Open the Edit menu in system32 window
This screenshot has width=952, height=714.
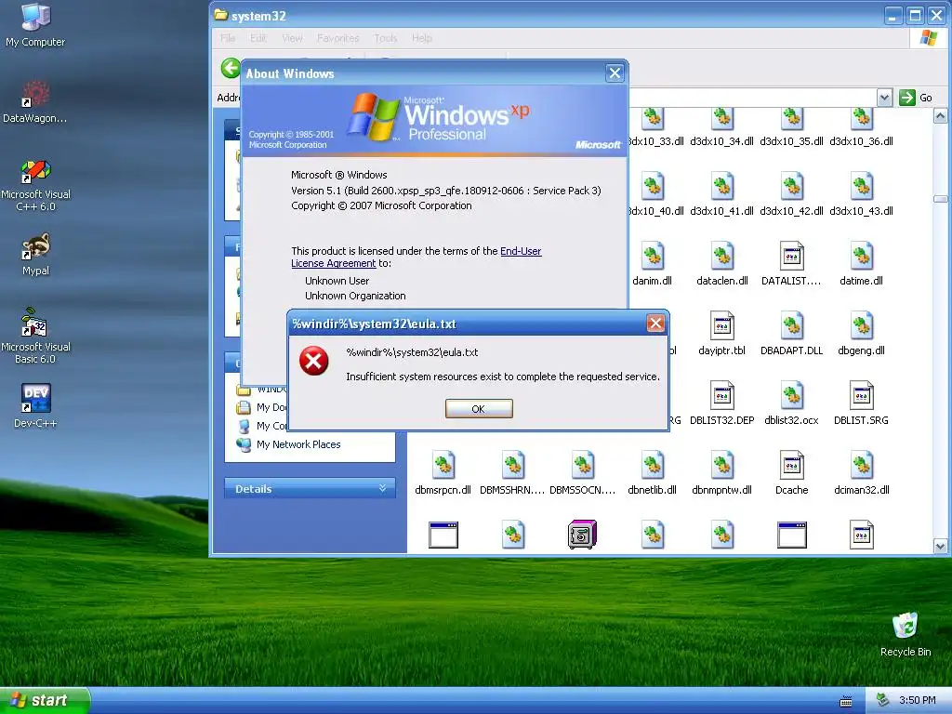(258, 37)
